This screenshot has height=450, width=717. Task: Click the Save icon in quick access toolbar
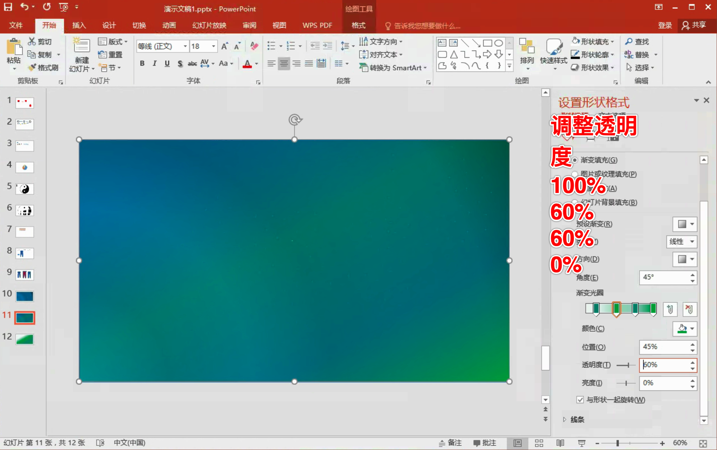(x=8, y=7)
